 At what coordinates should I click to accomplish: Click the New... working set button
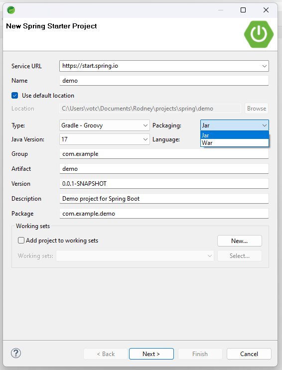[240, 241]
